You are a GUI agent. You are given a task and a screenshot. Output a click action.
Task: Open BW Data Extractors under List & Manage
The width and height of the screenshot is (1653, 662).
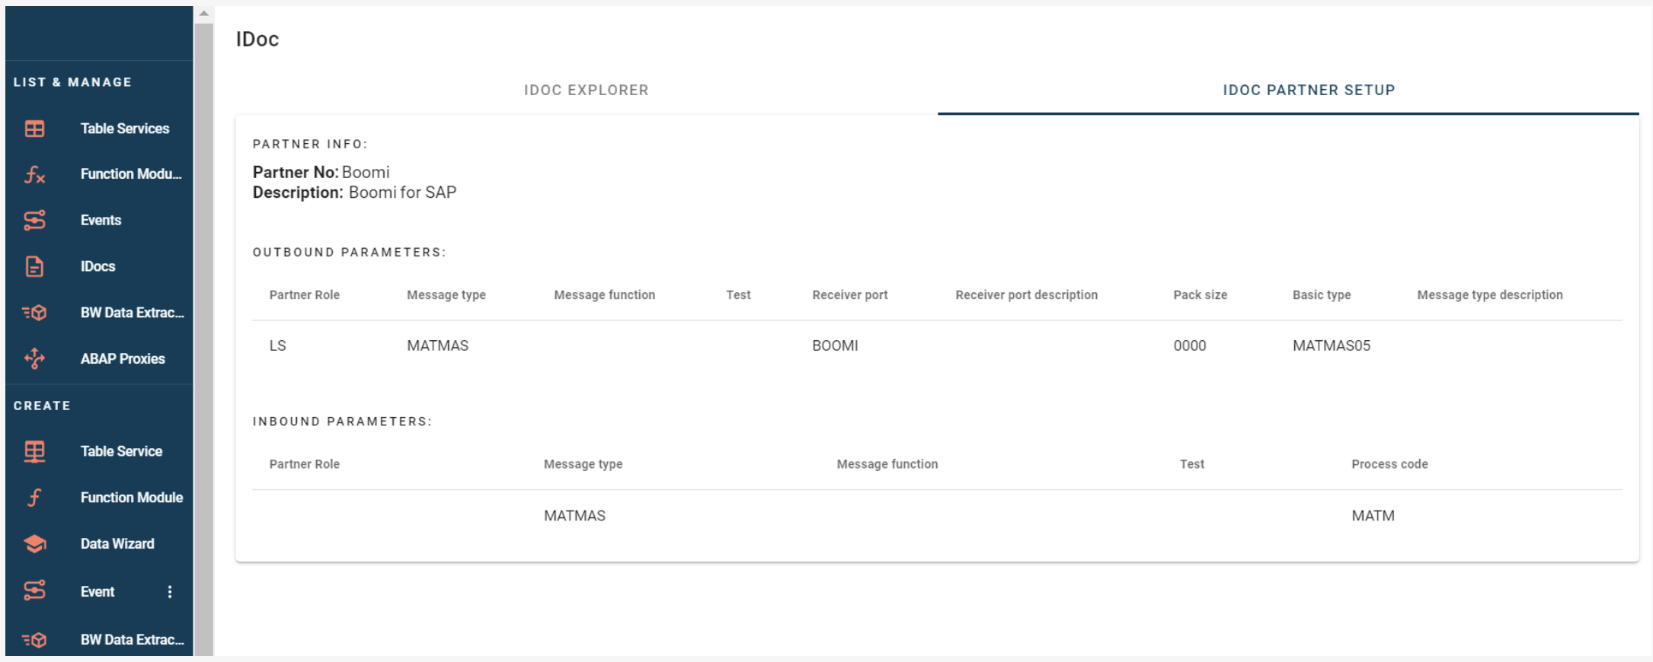[x=132, y=313]
